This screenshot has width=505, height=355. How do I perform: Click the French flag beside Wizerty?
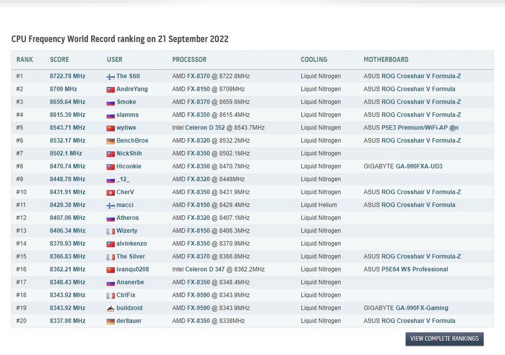(111, 231)
